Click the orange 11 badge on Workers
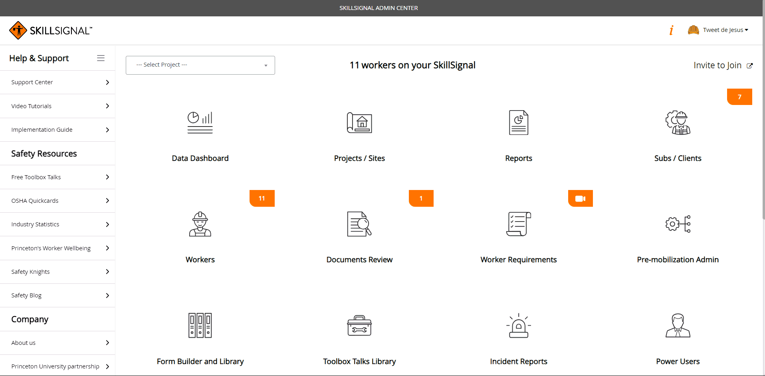The height and width of the screenshot is (376, 765). [x=262, y=198]
